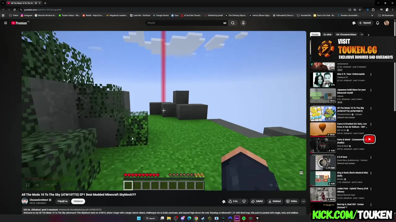
Task: Open the browser apps grid icon
Action: (3, 15)
